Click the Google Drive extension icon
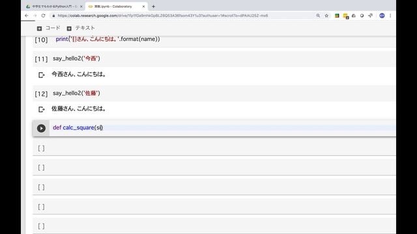The height and width of the screenshot is (234, 417). pos(354,16)
